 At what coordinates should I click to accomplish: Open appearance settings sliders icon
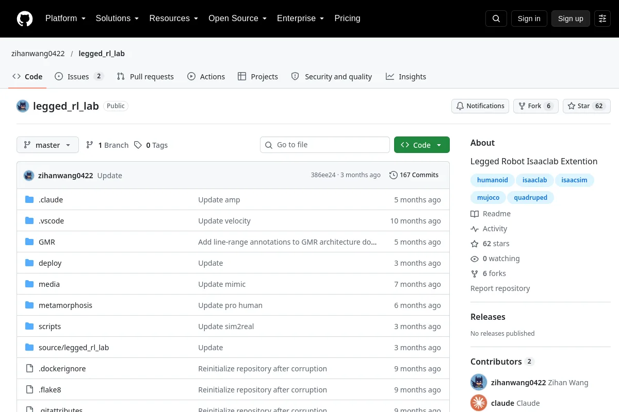pos(602,19)
